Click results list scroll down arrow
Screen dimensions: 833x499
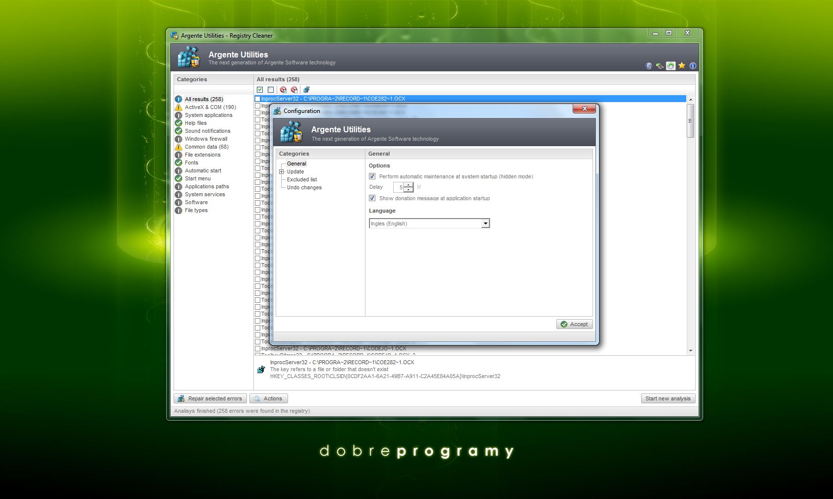(x=690, y=351)
